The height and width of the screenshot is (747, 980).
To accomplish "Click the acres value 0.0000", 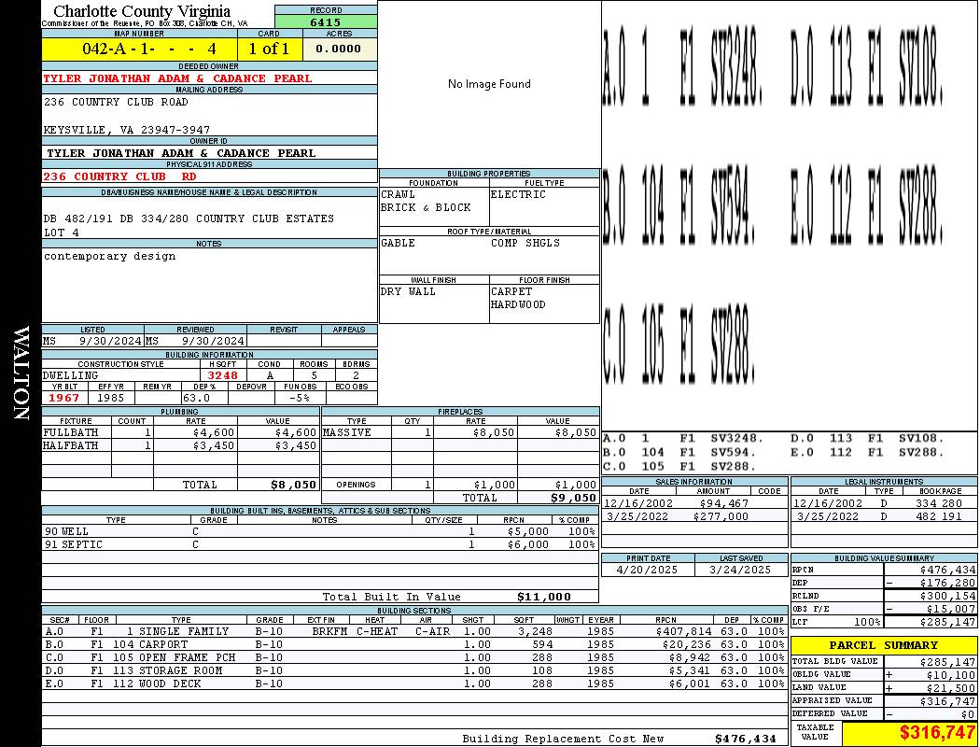I will click(338, 49).
